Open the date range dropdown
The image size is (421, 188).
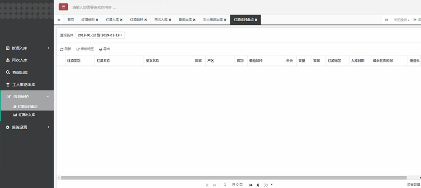pos(100,35)
